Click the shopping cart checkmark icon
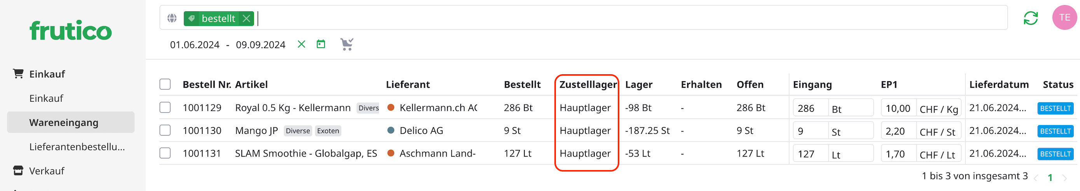 347,44
